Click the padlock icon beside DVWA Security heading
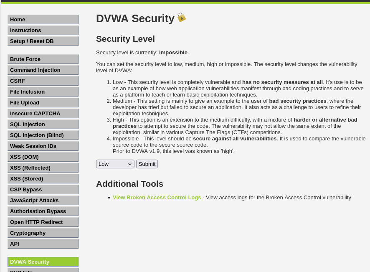The width and height of the screenshot is (370, 272). pos(182,18)
